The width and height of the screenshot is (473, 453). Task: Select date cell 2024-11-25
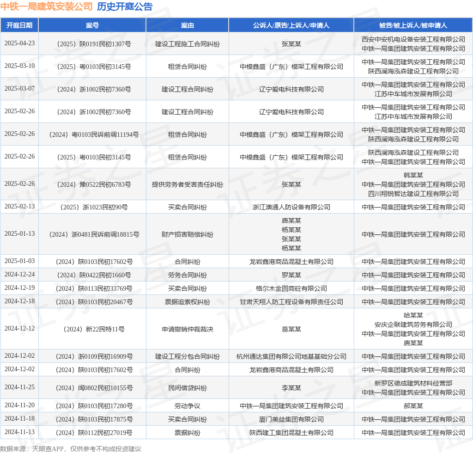[x=19, y=387]
